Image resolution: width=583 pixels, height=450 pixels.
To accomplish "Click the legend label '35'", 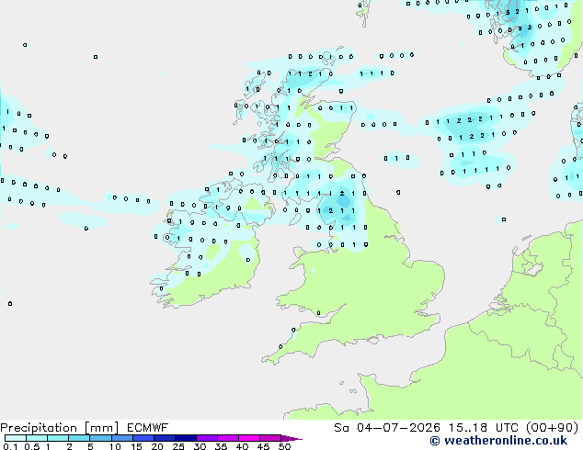I will (x=221, y=446).
